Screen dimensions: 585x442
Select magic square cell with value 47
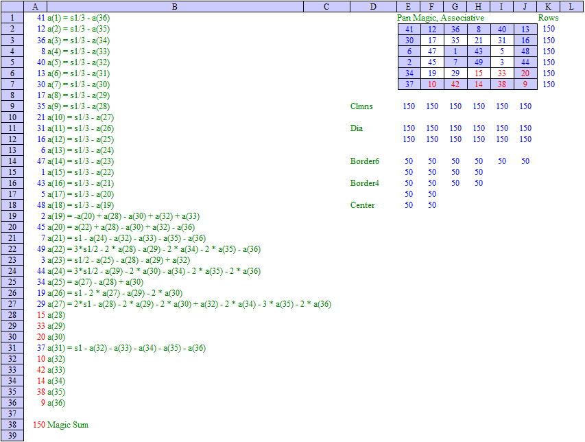click(x=432, y=51)
